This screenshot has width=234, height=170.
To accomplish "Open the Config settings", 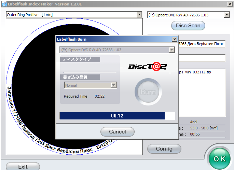I will point(164,149).
